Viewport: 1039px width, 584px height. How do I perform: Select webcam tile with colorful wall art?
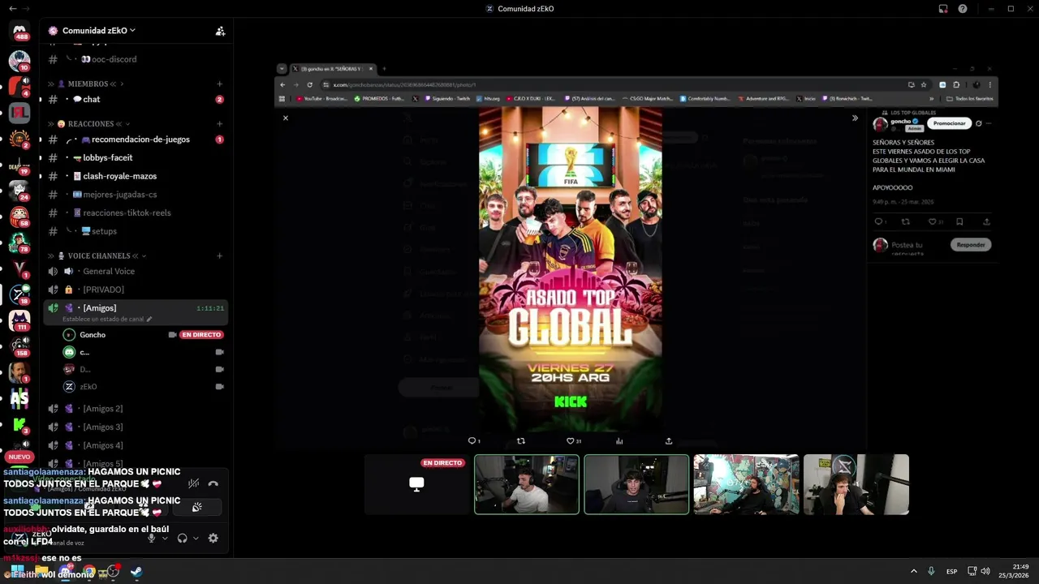coord(746,484)
